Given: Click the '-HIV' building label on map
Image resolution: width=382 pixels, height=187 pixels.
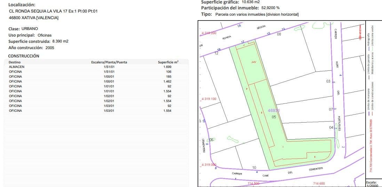Looking at the screenshot, I should point(254,62).
